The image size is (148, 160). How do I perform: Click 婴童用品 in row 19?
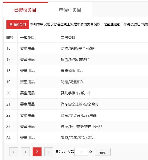pyautogui.click(x=27, y=82)
